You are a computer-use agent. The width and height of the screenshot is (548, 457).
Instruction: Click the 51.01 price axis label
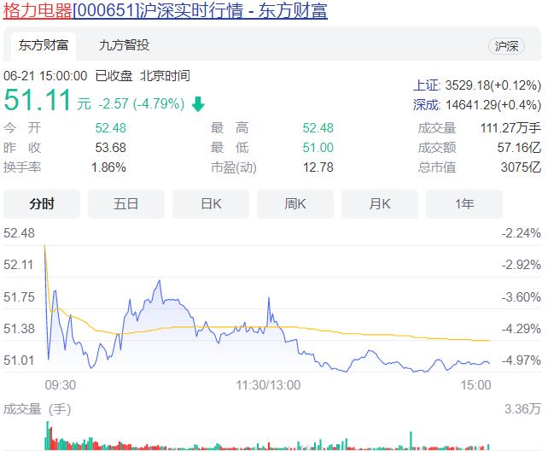pos(20,360)
